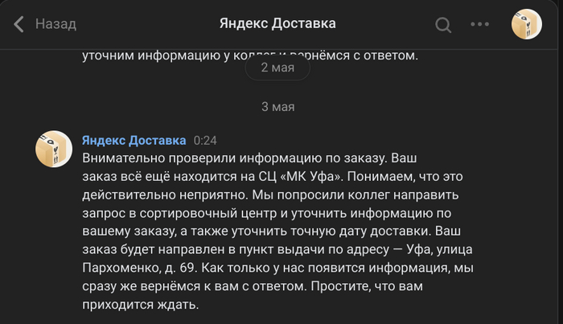The width and height of the screenshot is (563, 324).
Task: Open chat info via "Яндекс Доставка" header title
Action: coord(277,24)
